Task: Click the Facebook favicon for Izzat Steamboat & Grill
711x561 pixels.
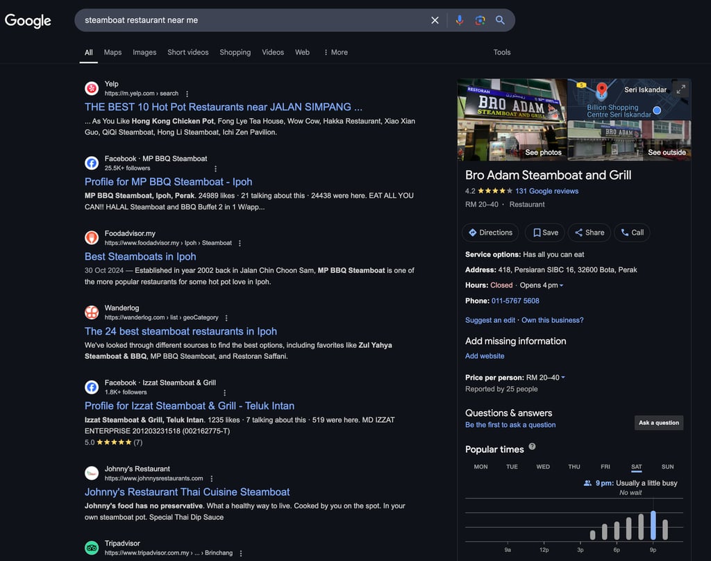Action: click(92, 387)
